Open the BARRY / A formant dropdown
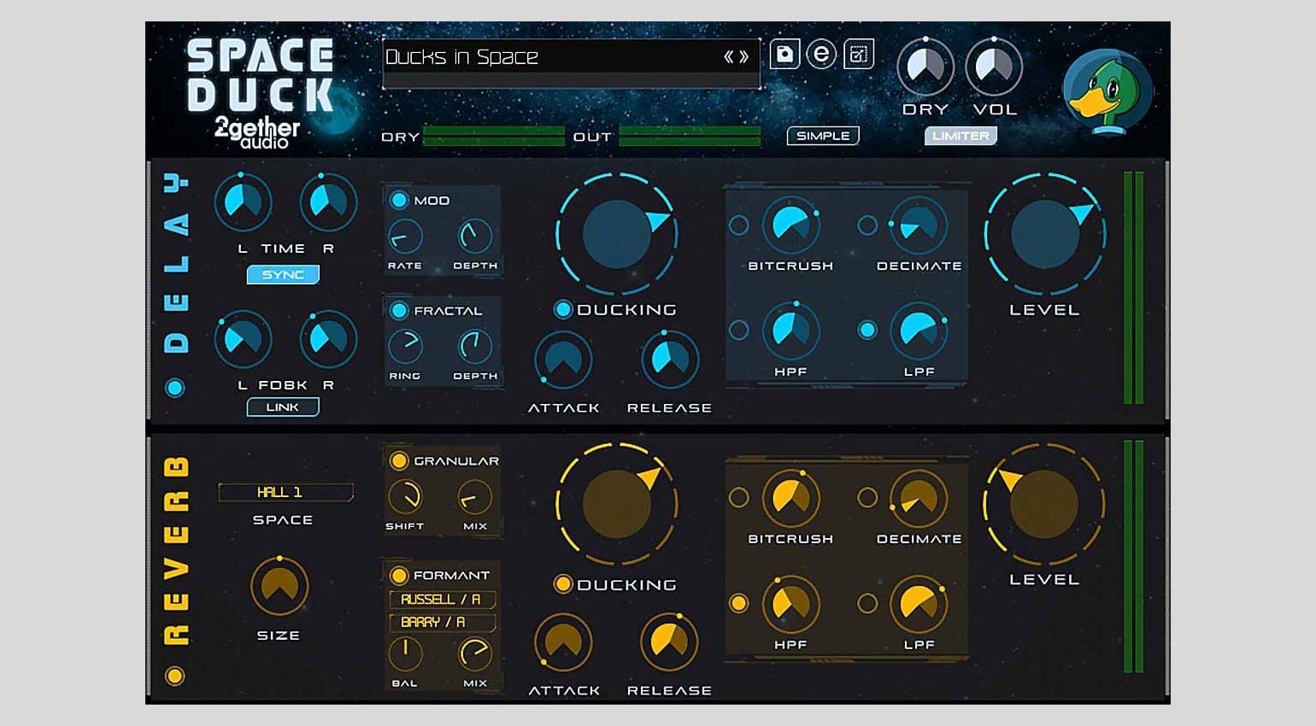Screen dimensions: 1316x726 click(442, 623)
